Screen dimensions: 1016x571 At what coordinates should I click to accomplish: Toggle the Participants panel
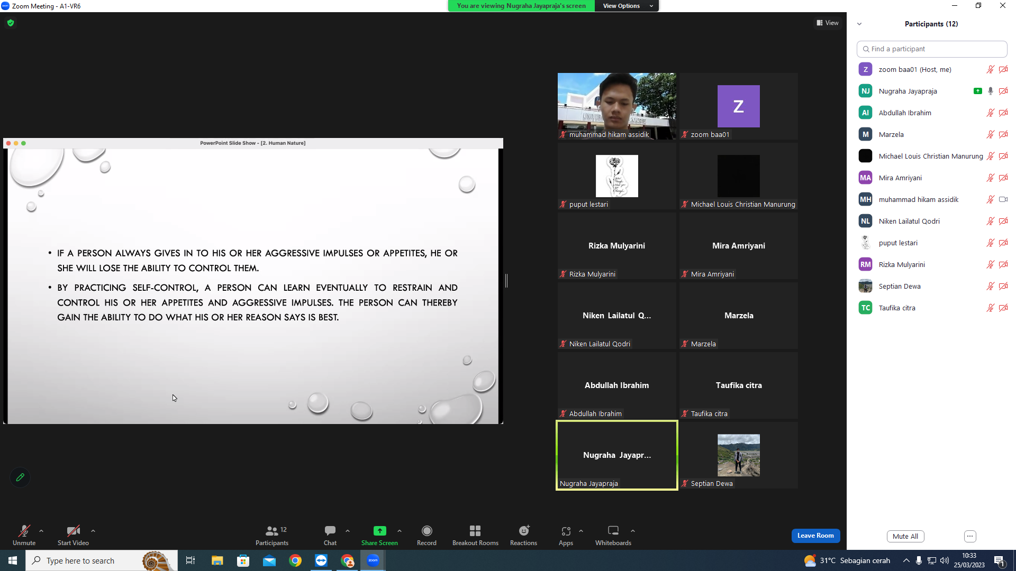[272, 535]
